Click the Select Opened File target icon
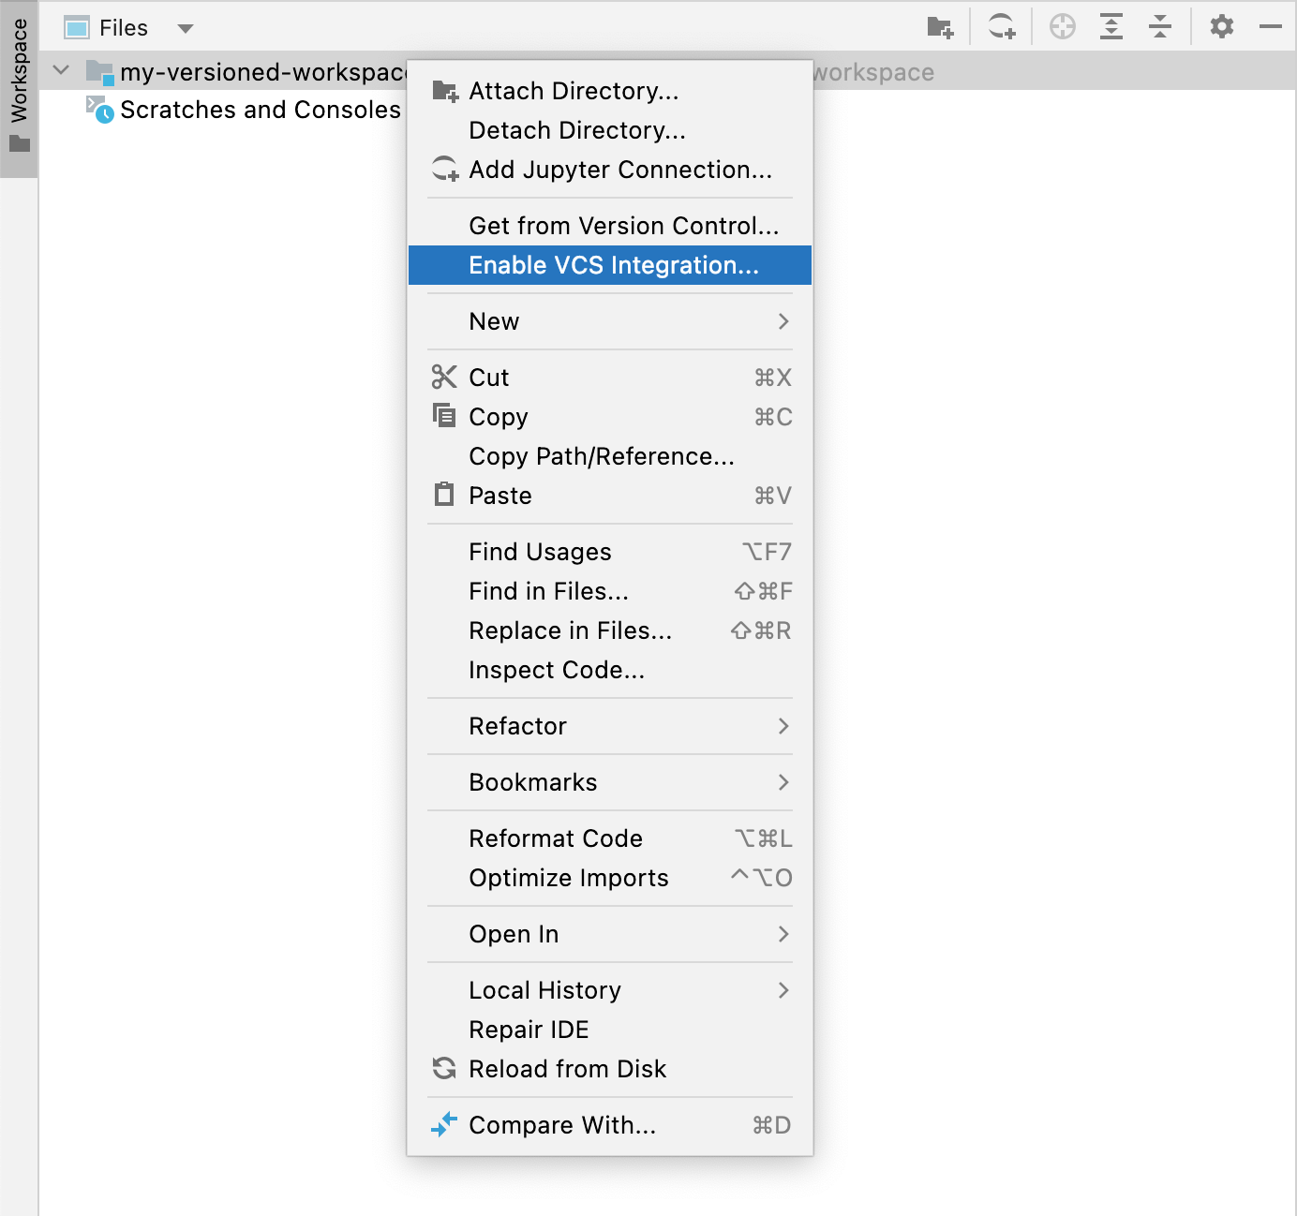 pos(1063,26)
